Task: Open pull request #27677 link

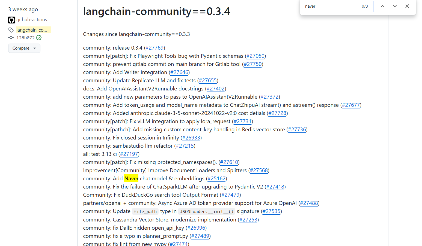Action: point(351,105)
